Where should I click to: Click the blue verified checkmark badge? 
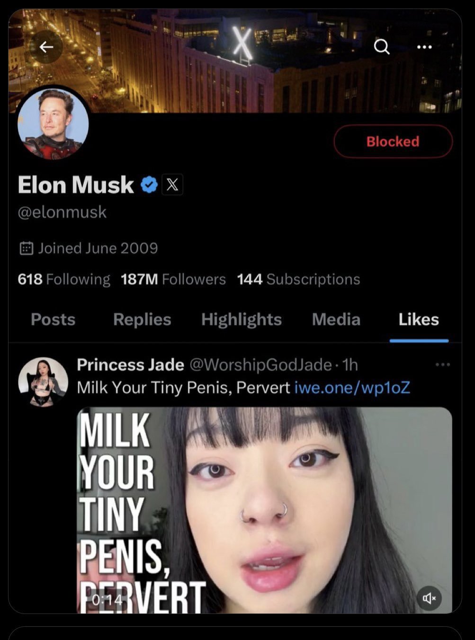[x=149, y=185]
